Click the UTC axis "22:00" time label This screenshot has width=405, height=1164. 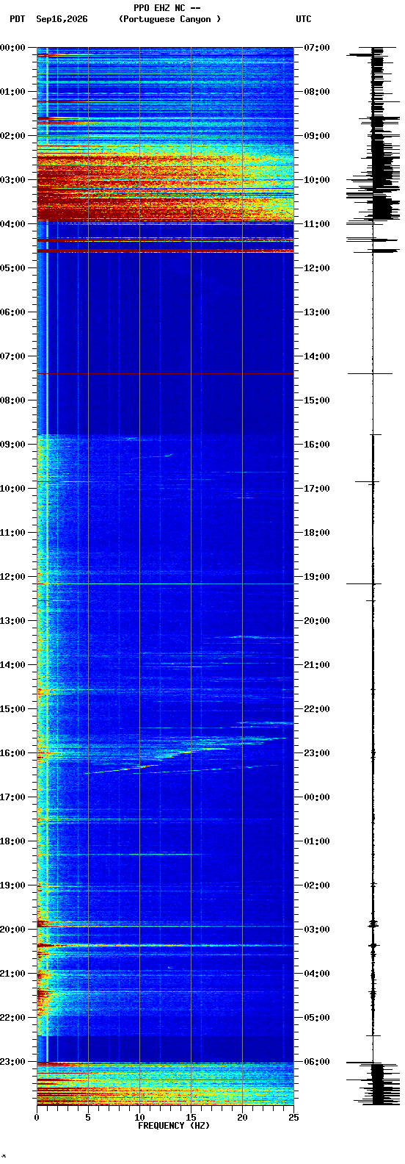(x=316, y=709)
